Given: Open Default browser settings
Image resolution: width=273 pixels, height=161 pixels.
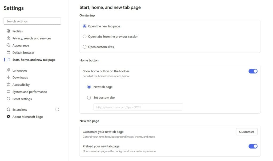Looking at the screenshot, I should 8,52.
